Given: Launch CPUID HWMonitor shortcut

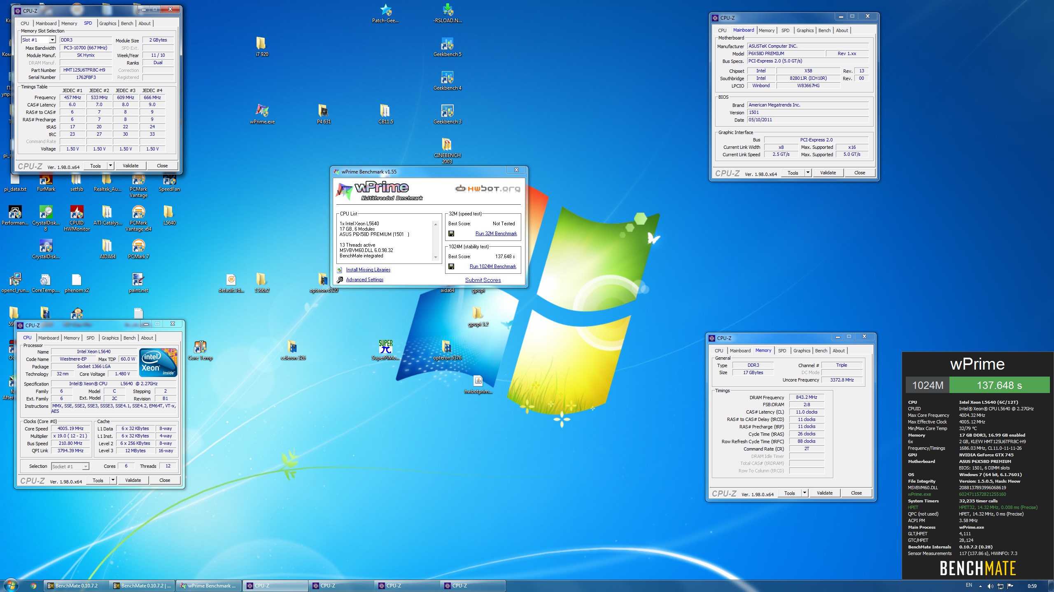Looking at the screenshot, I should coord(77,218).
